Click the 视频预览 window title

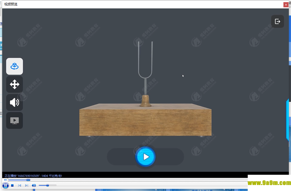pos(11,4)
